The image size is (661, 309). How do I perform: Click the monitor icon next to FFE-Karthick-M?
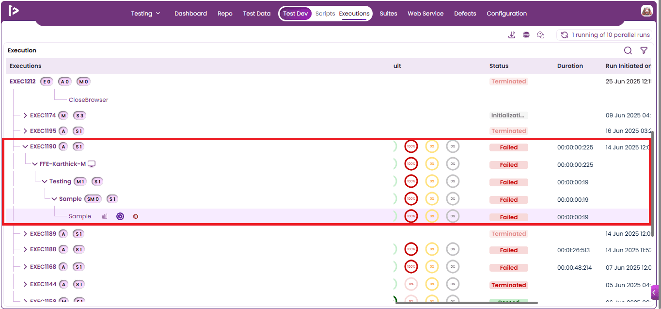tap(92, 164)
